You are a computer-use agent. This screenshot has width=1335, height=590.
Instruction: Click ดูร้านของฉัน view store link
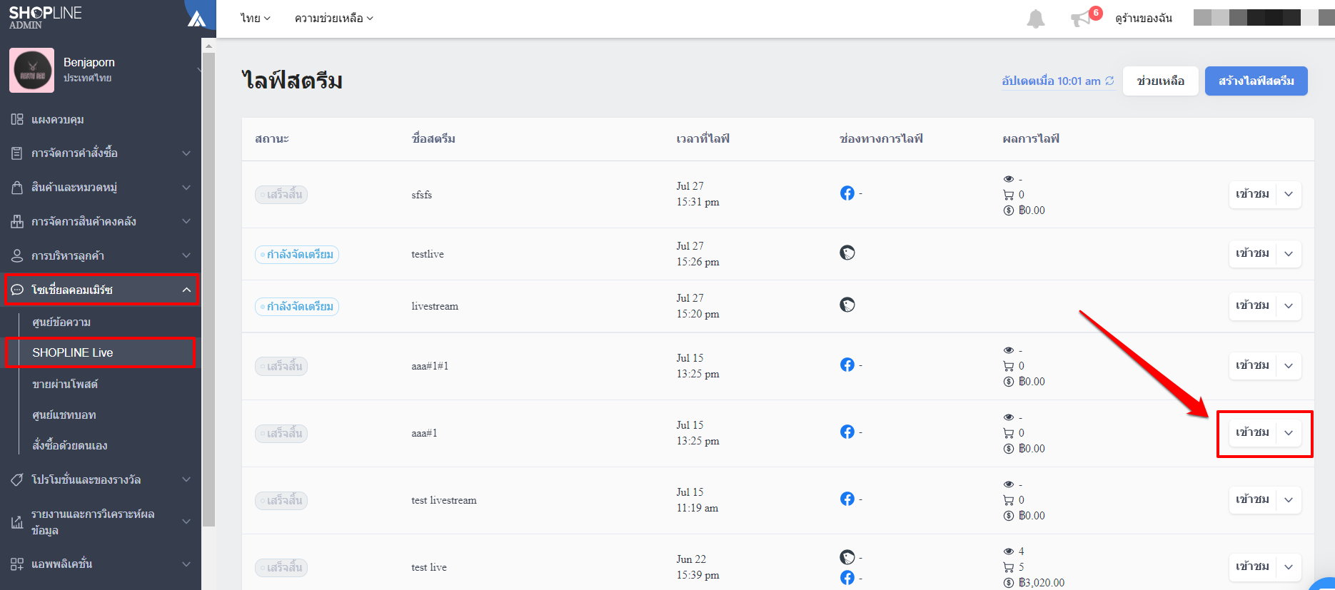pyautogui.click(x=1144, y=19)
